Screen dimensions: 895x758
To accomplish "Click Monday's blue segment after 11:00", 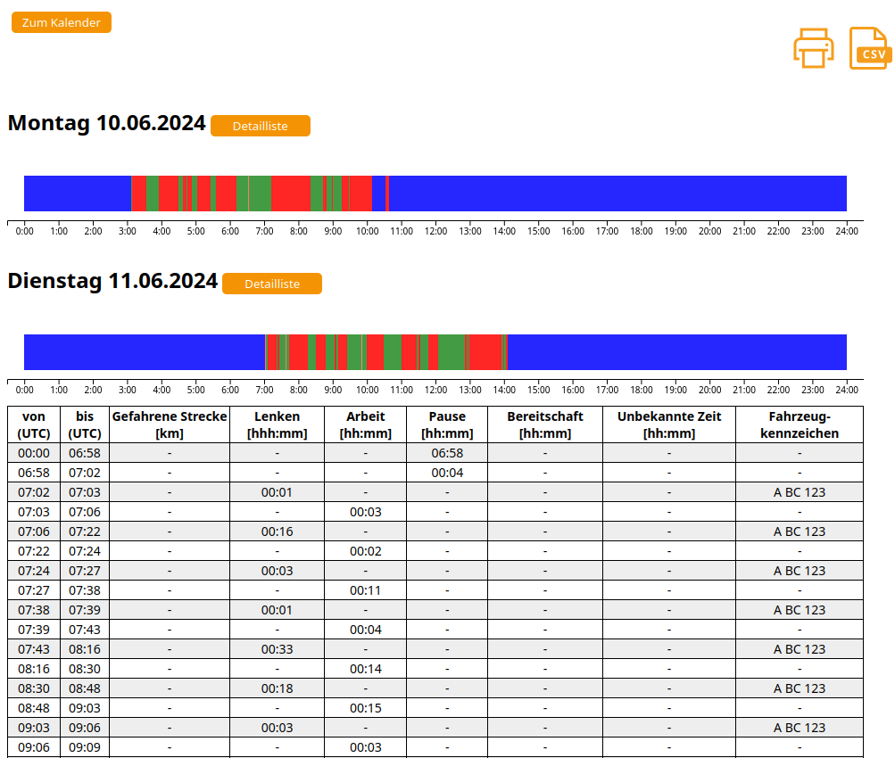I will pos(616,194).
